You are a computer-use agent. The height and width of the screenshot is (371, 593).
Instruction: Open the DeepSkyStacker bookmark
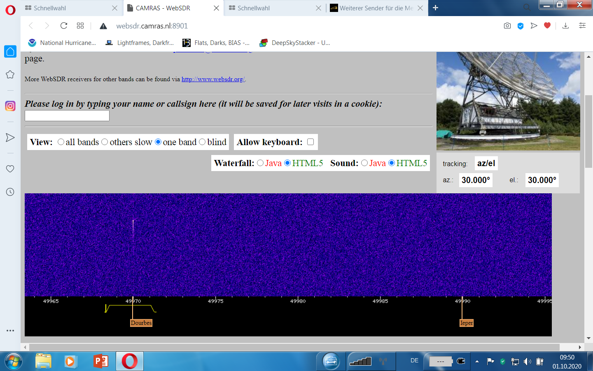294,43
